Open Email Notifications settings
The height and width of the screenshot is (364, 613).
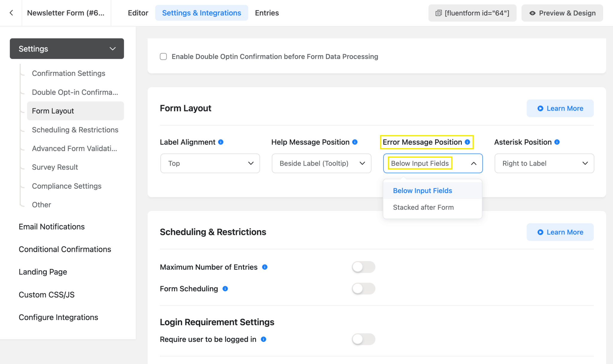point(51,227)
